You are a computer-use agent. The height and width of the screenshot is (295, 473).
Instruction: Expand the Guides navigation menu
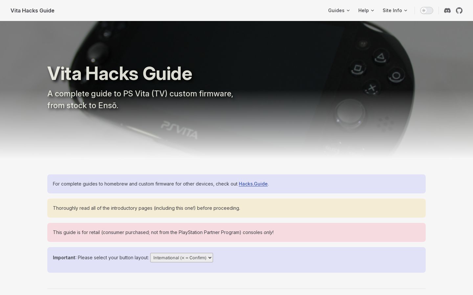pos(339,10)
